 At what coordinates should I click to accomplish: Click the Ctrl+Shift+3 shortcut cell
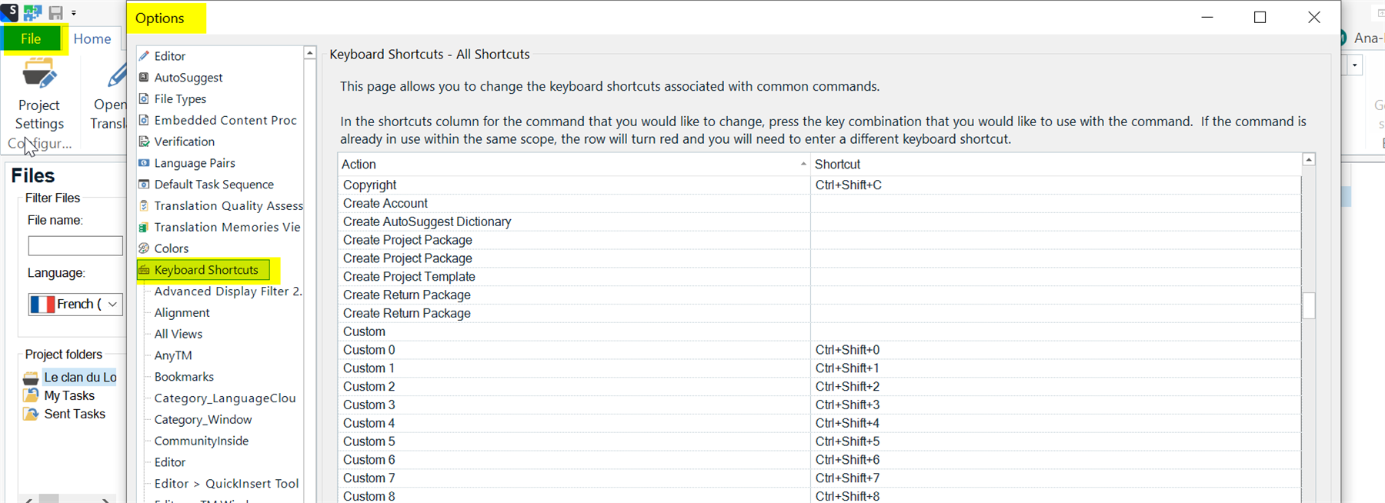coord(1056,405)
